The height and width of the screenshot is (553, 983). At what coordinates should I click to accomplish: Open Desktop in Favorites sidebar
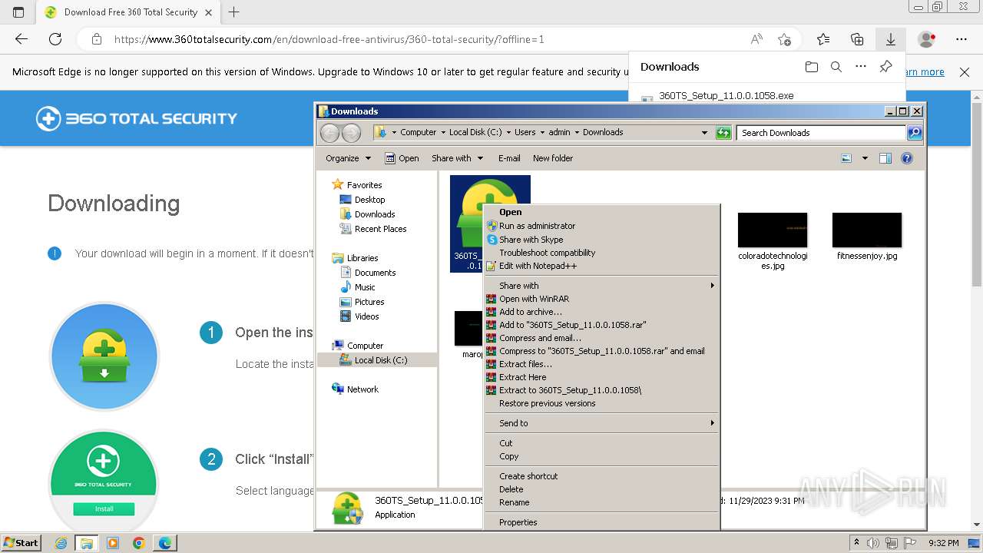(x=369, y=200)
